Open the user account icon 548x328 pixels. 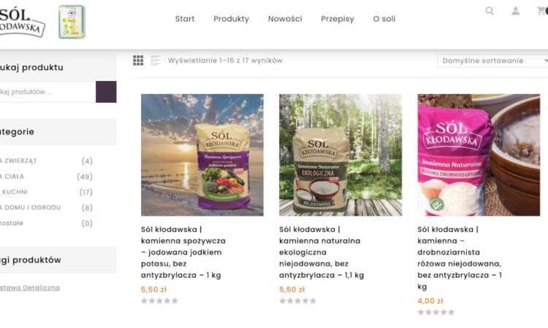coord(516,11)
